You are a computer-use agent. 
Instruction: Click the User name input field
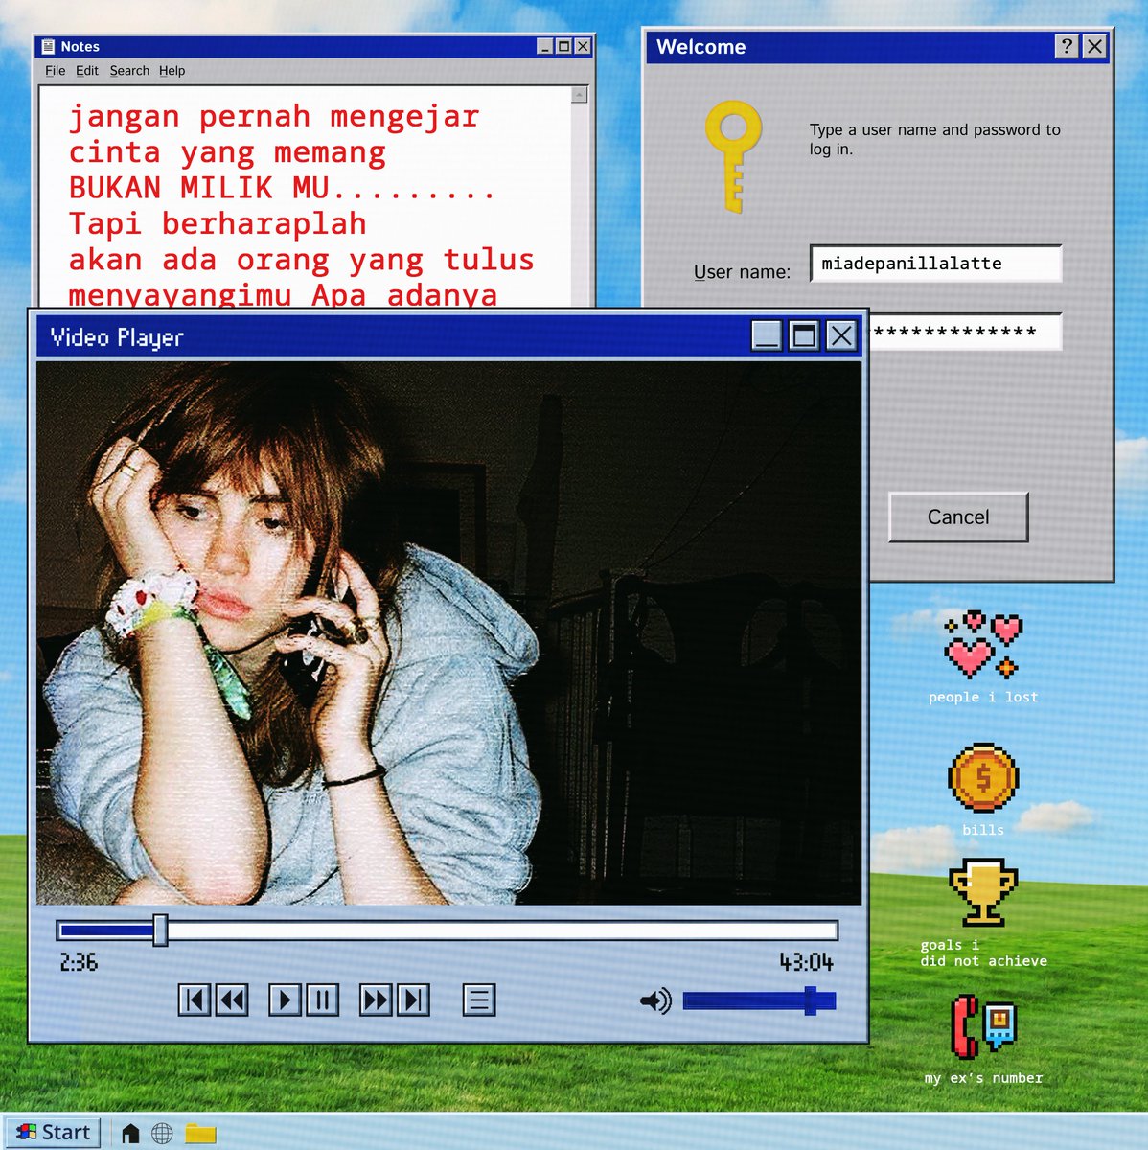935,264
